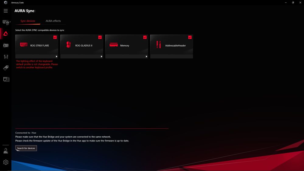Screen dimensions: 304x171
Task: Select the AURA Sync triangle sidebar icon
Action: point(5,33)
